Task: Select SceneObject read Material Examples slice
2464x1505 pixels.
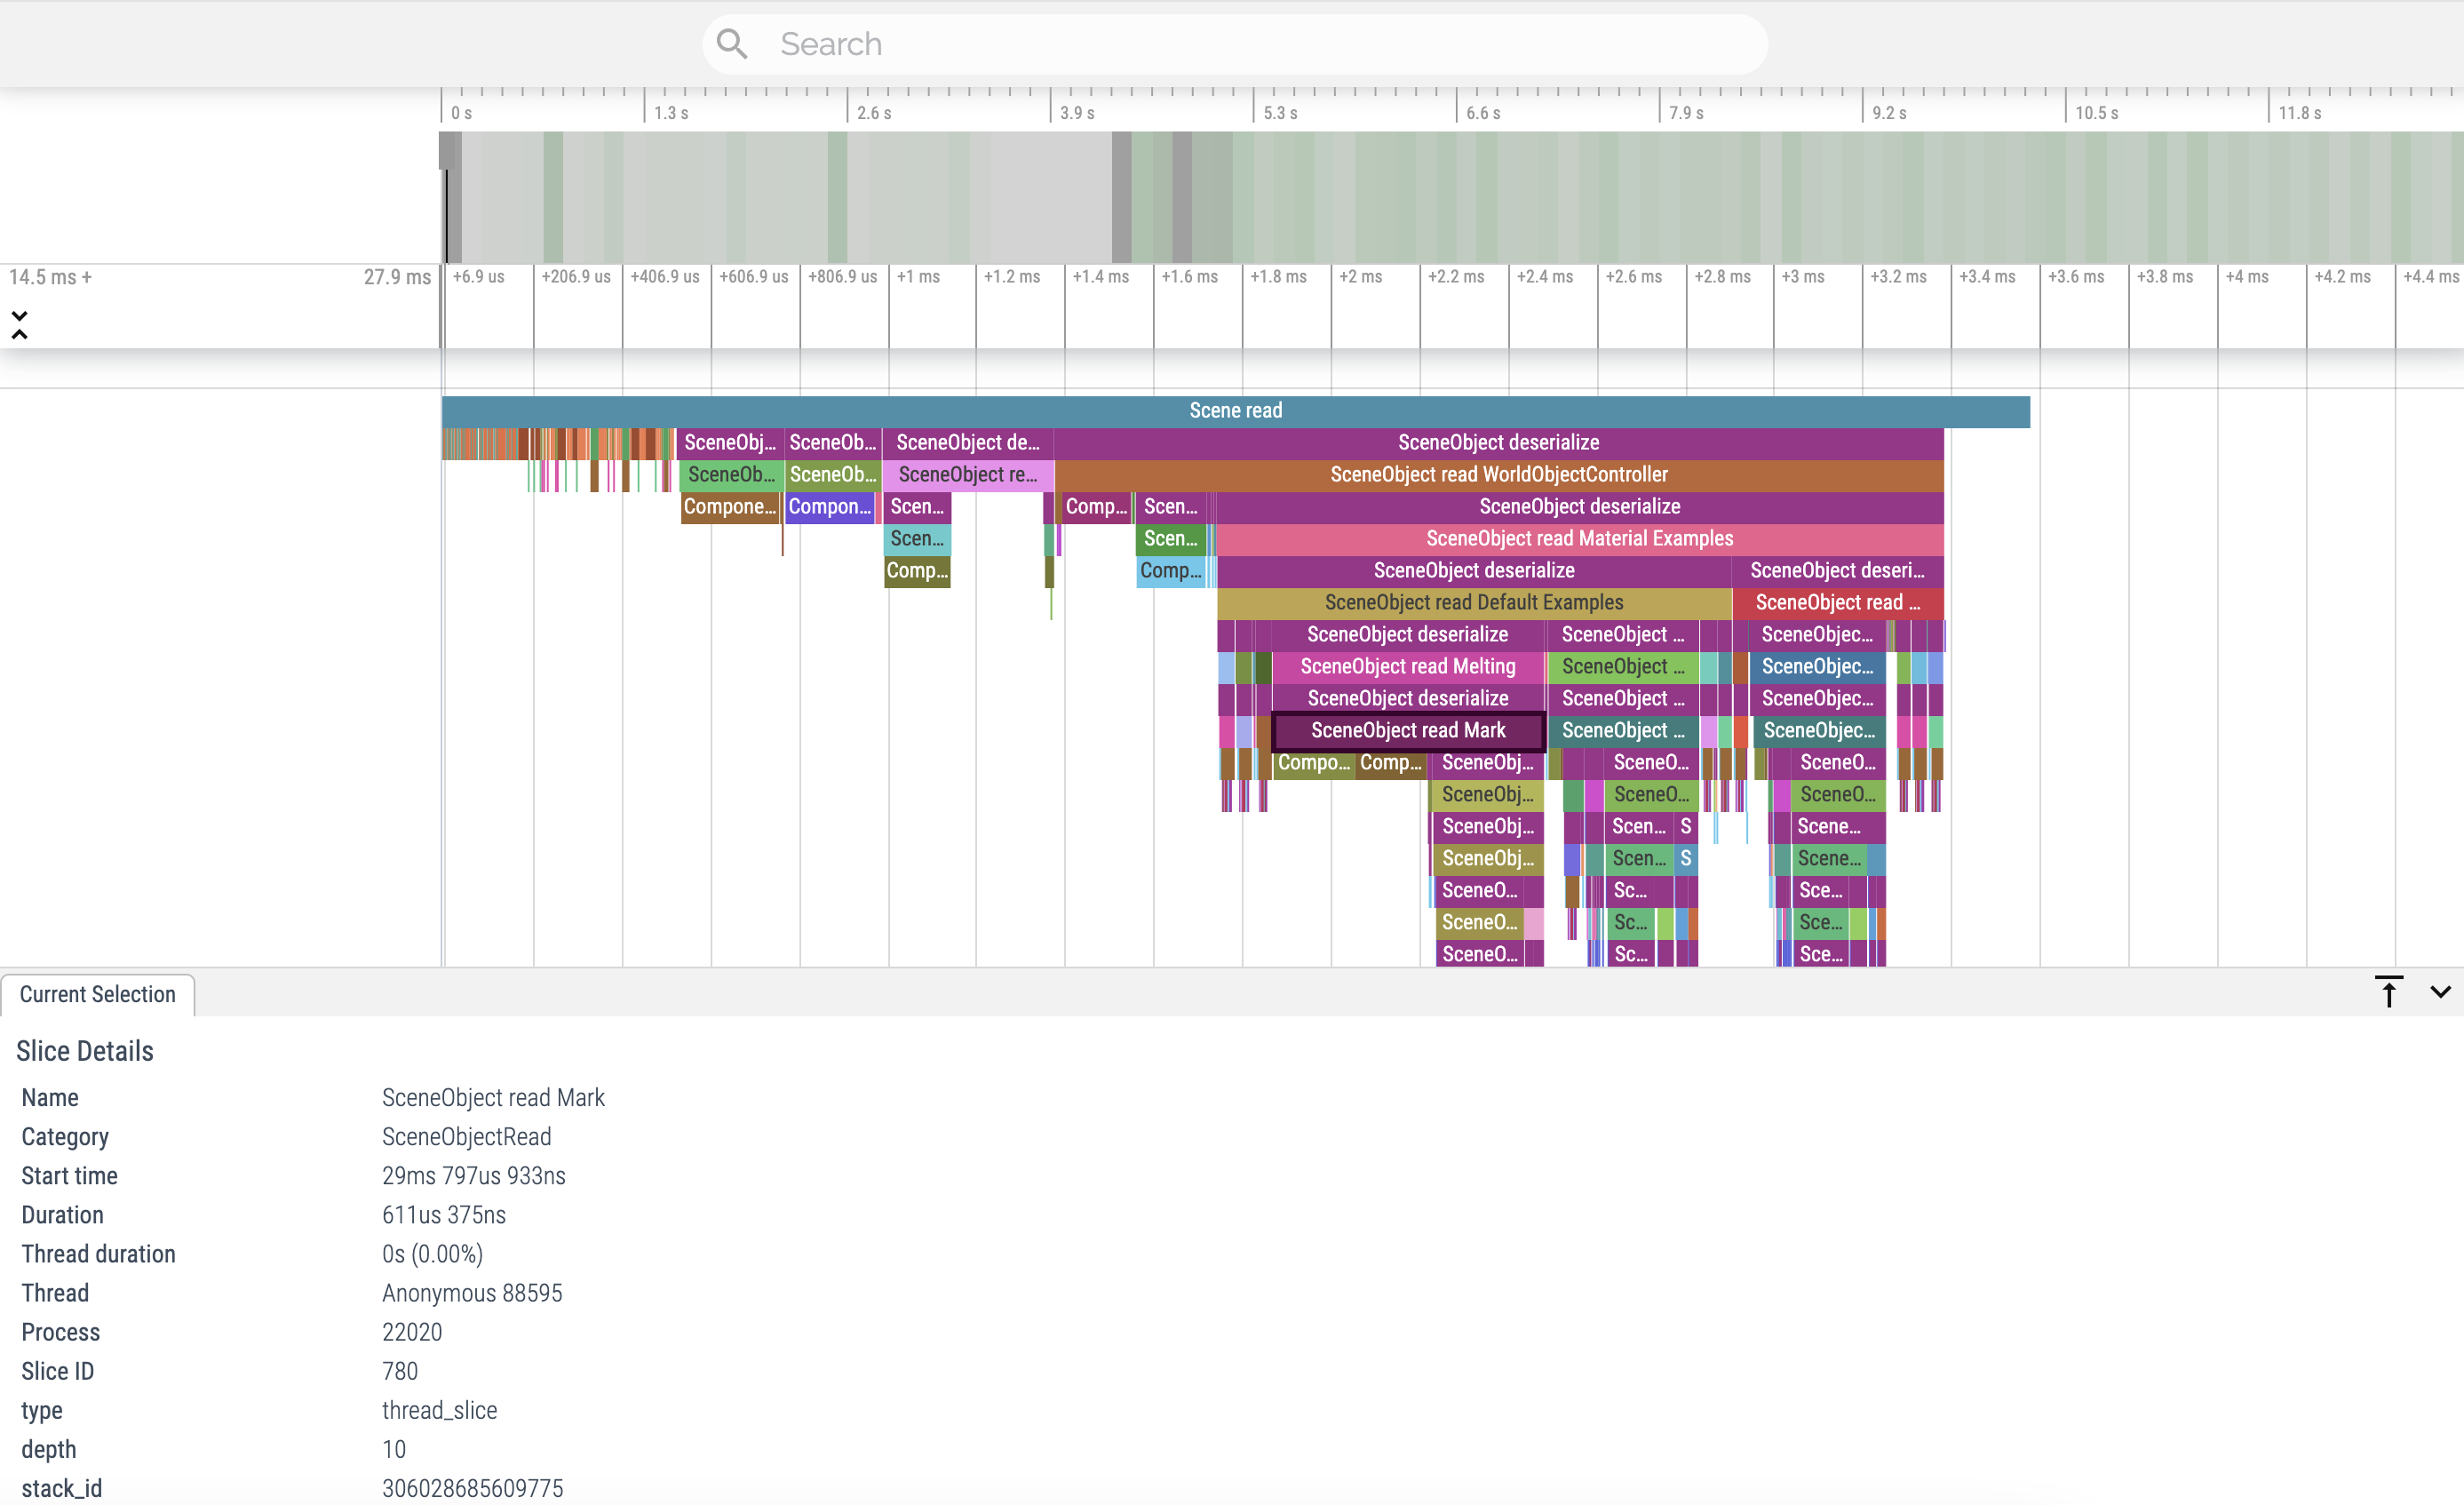Action: tap(1579, 539)
